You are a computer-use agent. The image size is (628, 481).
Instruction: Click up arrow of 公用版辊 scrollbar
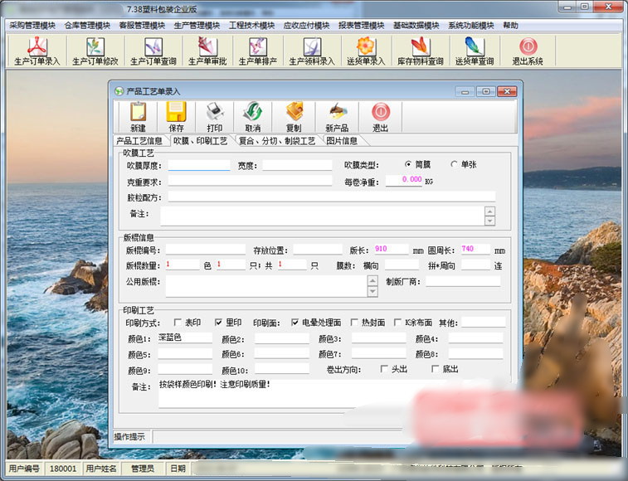click(x=372, y=280)
